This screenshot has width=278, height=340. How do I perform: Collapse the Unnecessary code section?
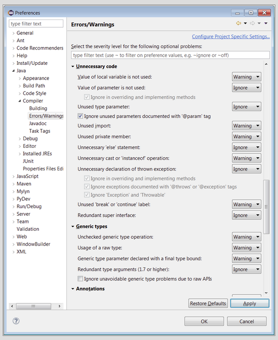[x=73, y=67]
